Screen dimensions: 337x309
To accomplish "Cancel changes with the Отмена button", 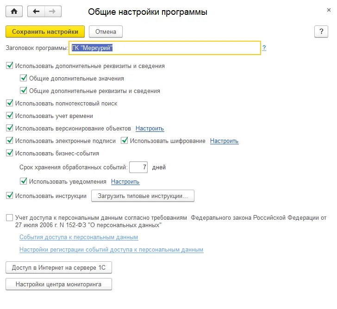I will tap(106, 31).
